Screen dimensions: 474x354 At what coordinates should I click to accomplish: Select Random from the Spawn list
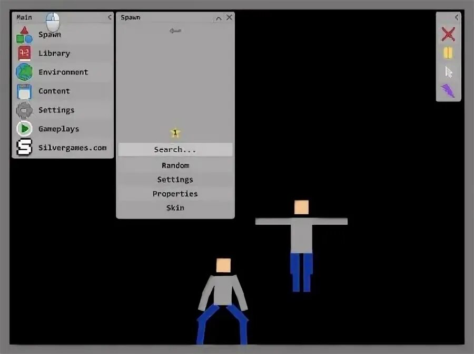tap(175, 165)
